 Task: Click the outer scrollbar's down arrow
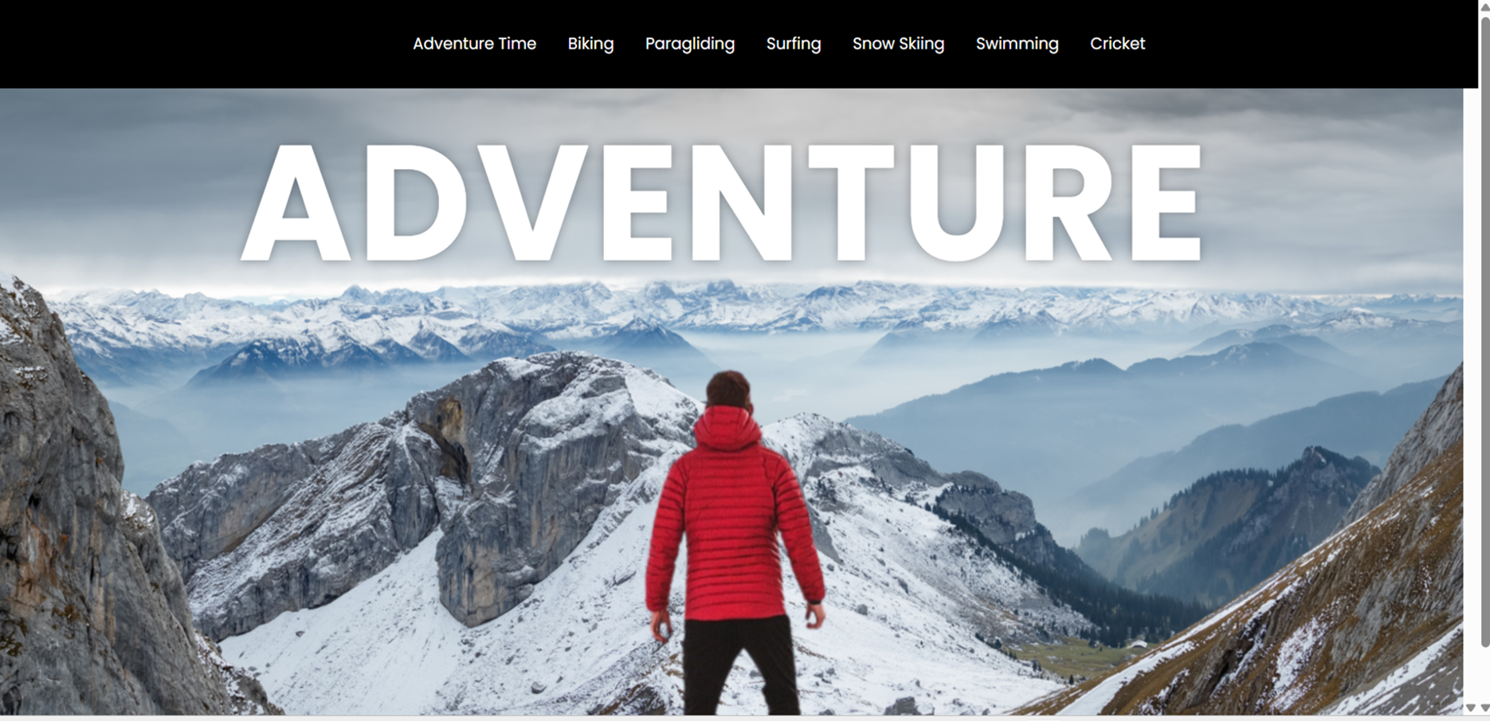[x=1484, y=707]
